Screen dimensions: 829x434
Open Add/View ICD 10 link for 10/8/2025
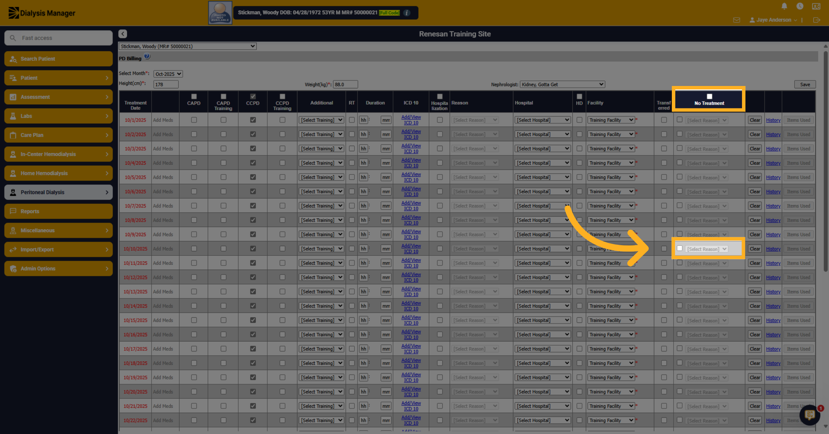pos(411,220)
